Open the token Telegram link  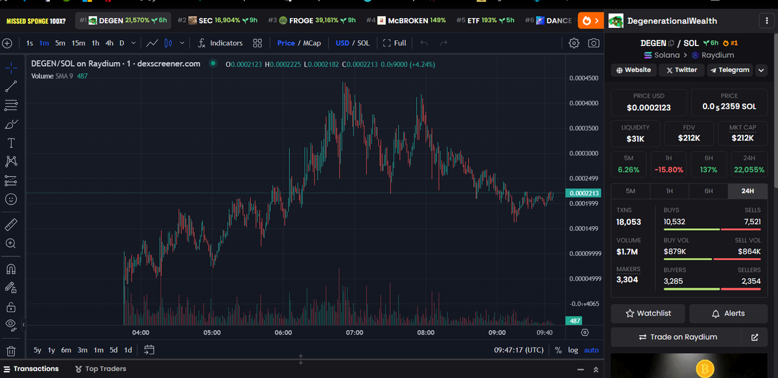(x=729, y=70)
